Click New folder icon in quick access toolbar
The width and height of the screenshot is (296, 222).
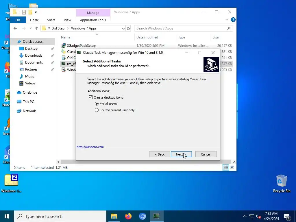pos(30,12)
